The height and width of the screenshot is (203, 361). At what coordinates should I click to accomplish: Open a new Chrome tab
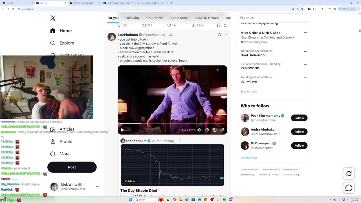[171, 3]
